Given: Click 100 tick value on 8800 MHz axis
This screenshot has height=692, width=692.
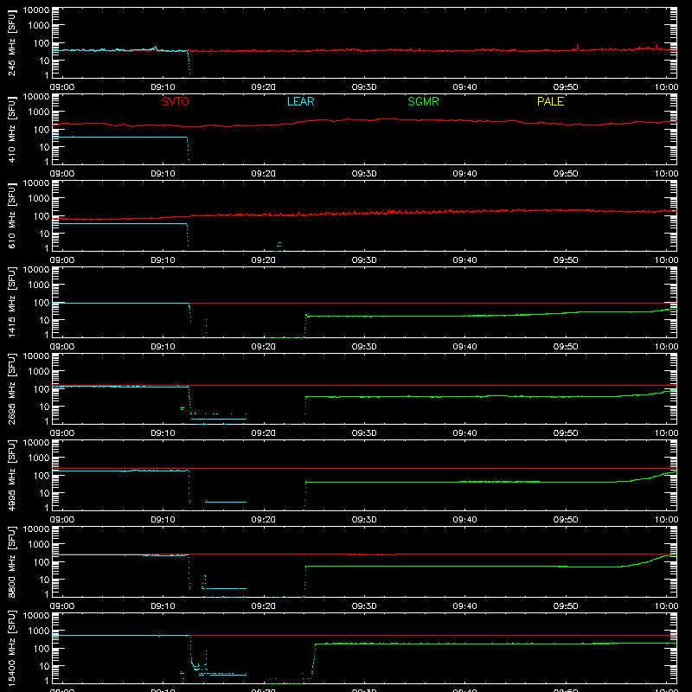Looking at the screenshot, I should point(42,562).
